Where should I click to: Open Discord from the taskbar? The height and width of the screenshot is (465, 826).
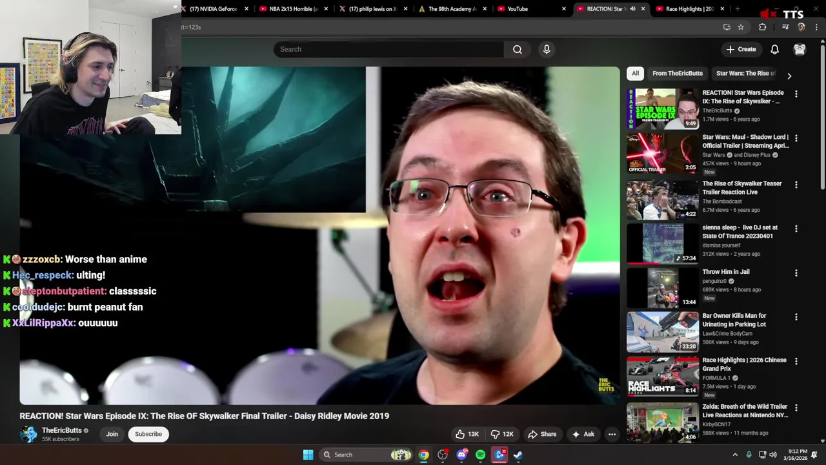[x=461, y=455]
